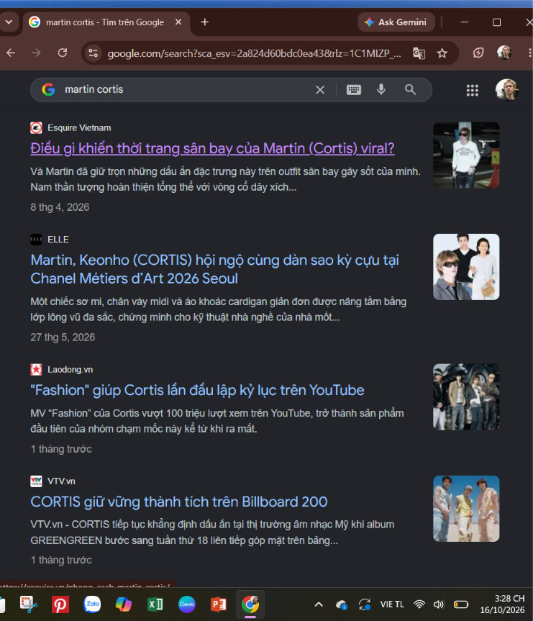Edit the martin cortis search query field
The height and width of the screenshot is (621, 533).
pyautogui.click(x=186, y=89)
